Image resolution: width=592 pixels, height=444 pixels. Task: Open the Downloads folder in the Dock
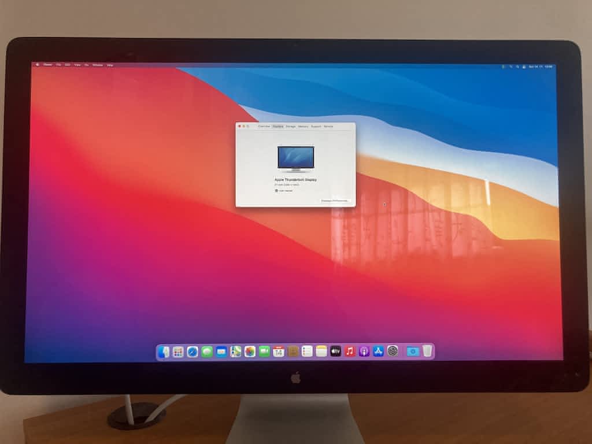click(x=413, y=351)
